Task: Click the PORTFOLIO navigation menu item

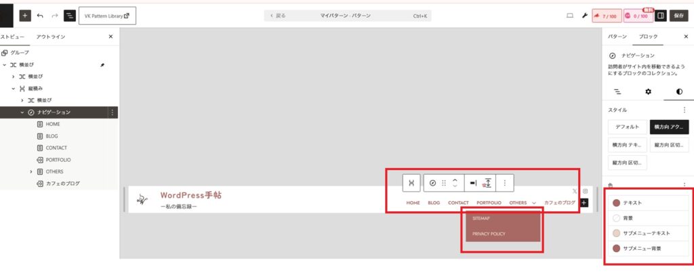Action: (489, 203)
